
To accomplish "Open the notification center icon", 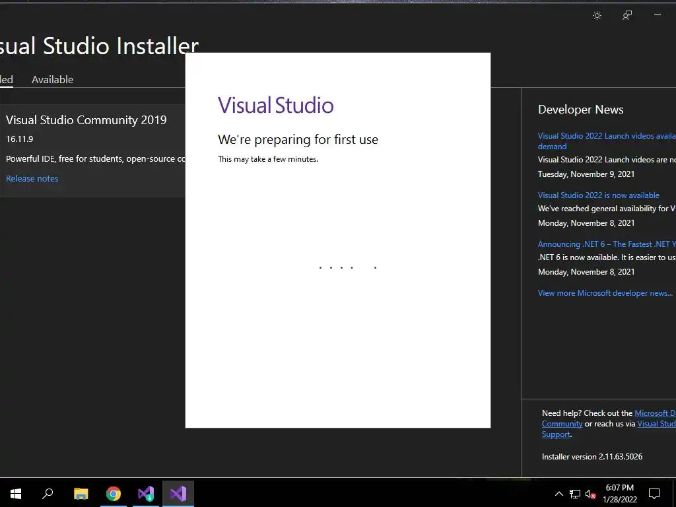I will [654, 494].
